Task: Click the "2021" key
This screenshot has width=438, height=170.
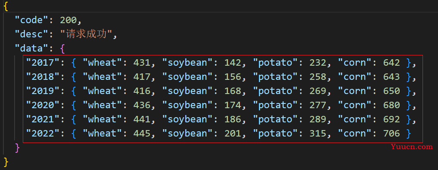Action: click(x=43, y=119)
